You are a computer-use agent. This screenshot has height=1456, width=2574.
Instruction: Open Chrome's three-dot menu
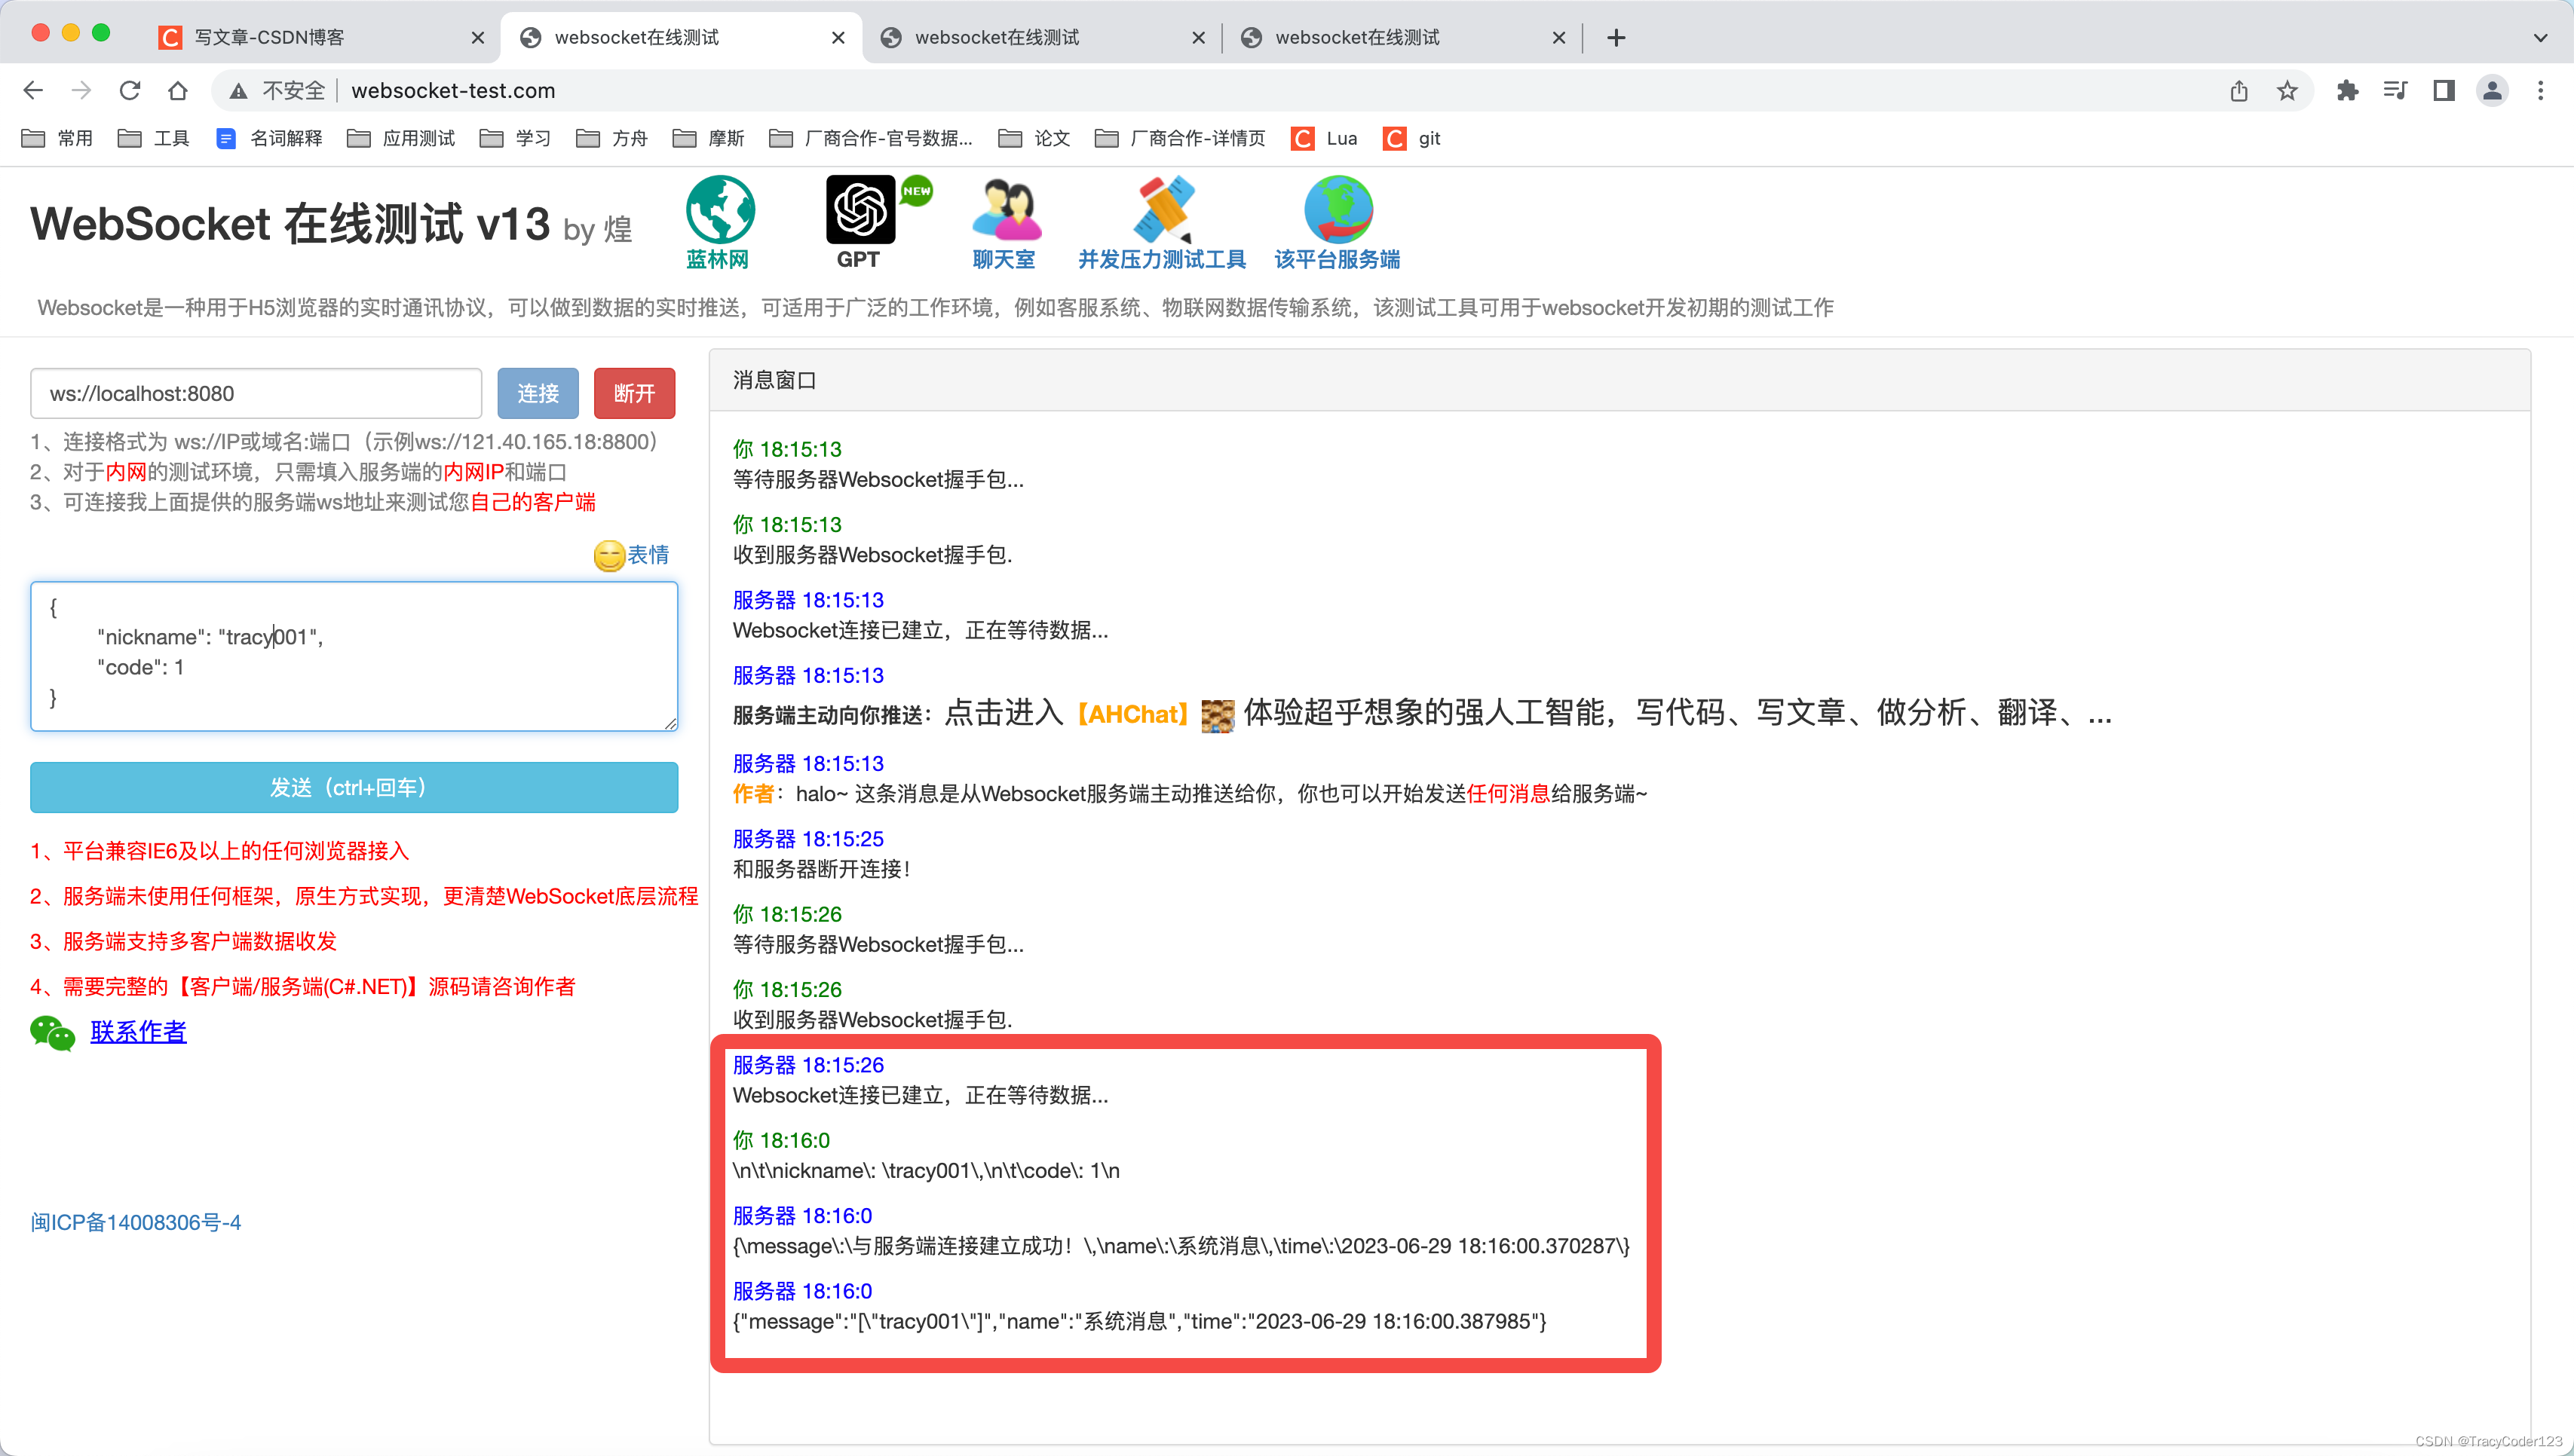click(2542, 90)
